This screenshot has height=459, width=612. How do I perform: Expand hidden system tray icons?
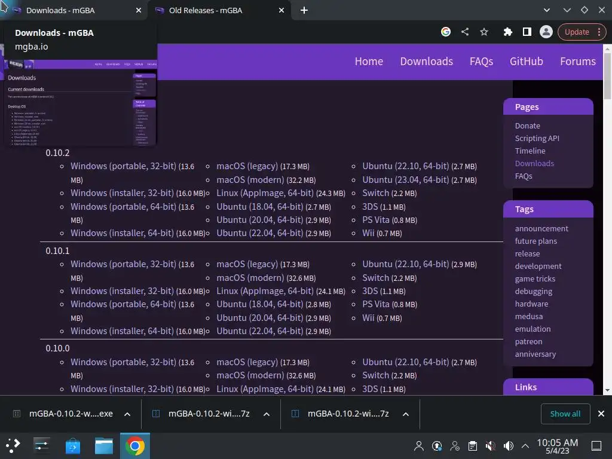[x=525, y=446]
